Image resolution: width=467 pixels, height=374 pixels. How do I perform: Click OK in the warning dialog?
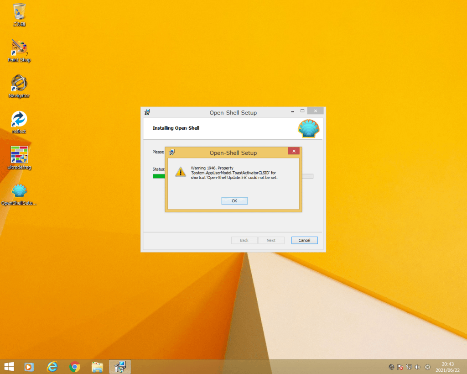[234, 201]
